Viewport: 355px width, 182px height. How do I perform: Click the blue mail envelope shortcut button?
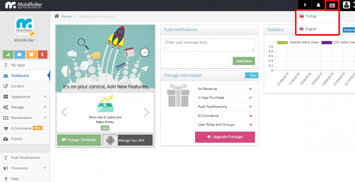point(20,55)
